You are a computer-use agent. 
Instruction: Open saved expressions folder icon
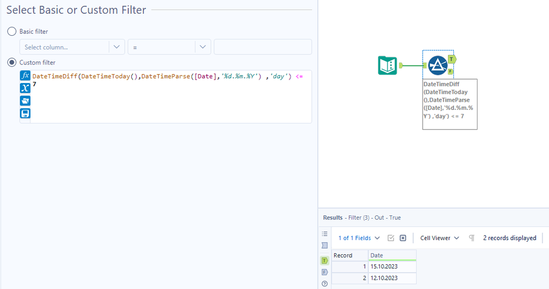coord(25,101)
